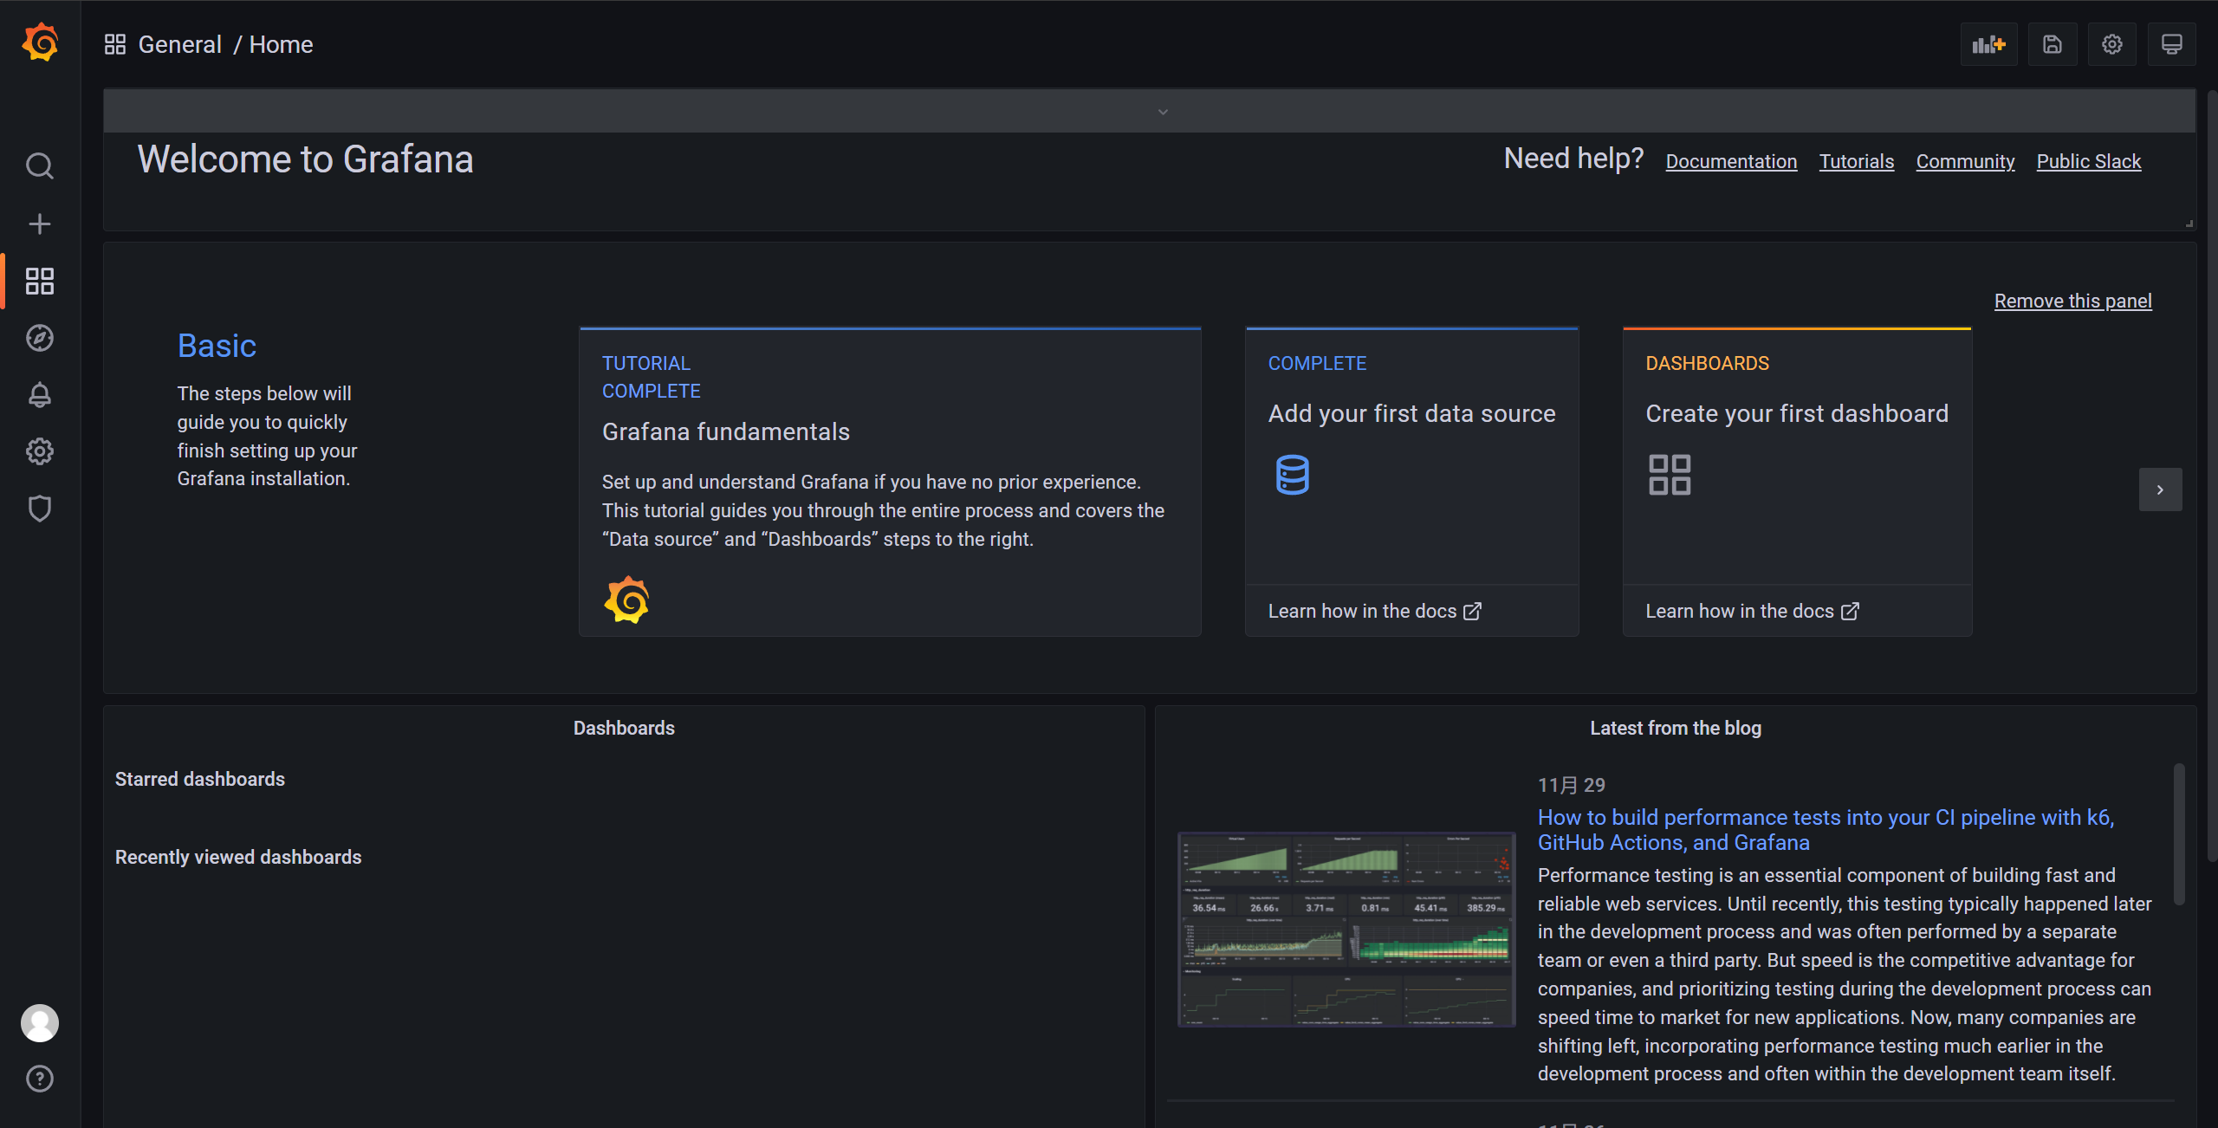Viewport: 2218px width, 1128px height.
Task: Click the Add panel toolbar icon
Action: 1988,44
